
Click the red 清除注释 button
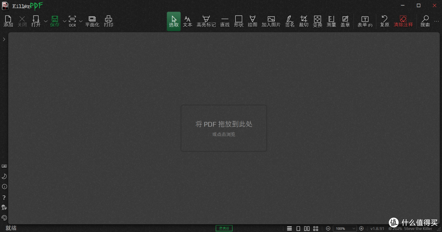point(403,21)
